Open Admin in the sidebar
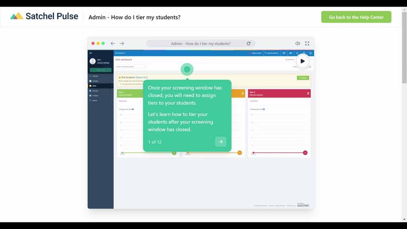The image size is (407, 229). click(x=100, y=101)
